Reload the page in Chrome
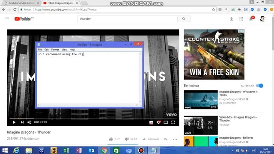274x154 pixels. (15, 9)
